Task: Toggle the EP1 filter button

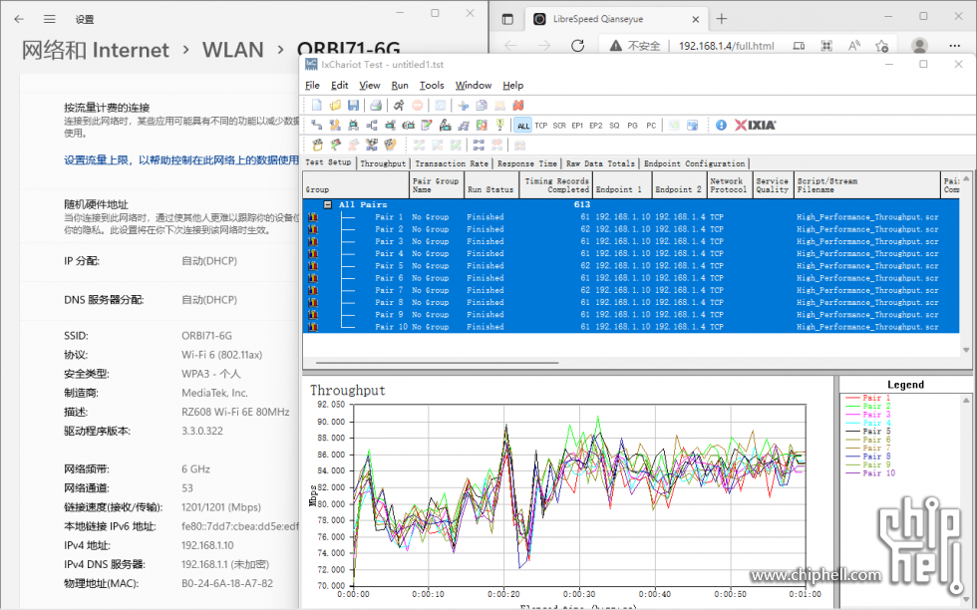Action: click(577, 126)
